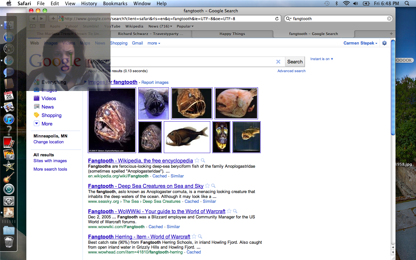Open the "Instant is on" dropdown

coord(322,59)
